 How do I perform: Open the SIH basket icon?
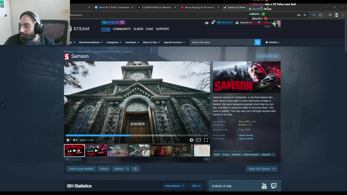click(x=207, y=22)
